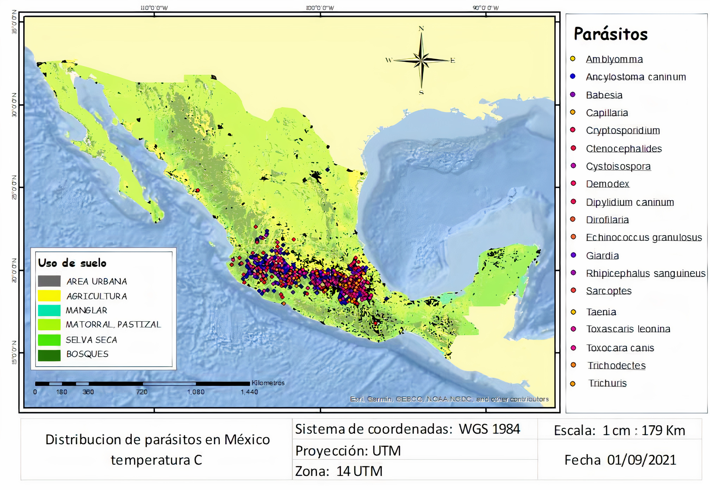Select the AGRICULTURA yellow color swatch
Viewport: 710px width, 490px height.
pos(49,296)
